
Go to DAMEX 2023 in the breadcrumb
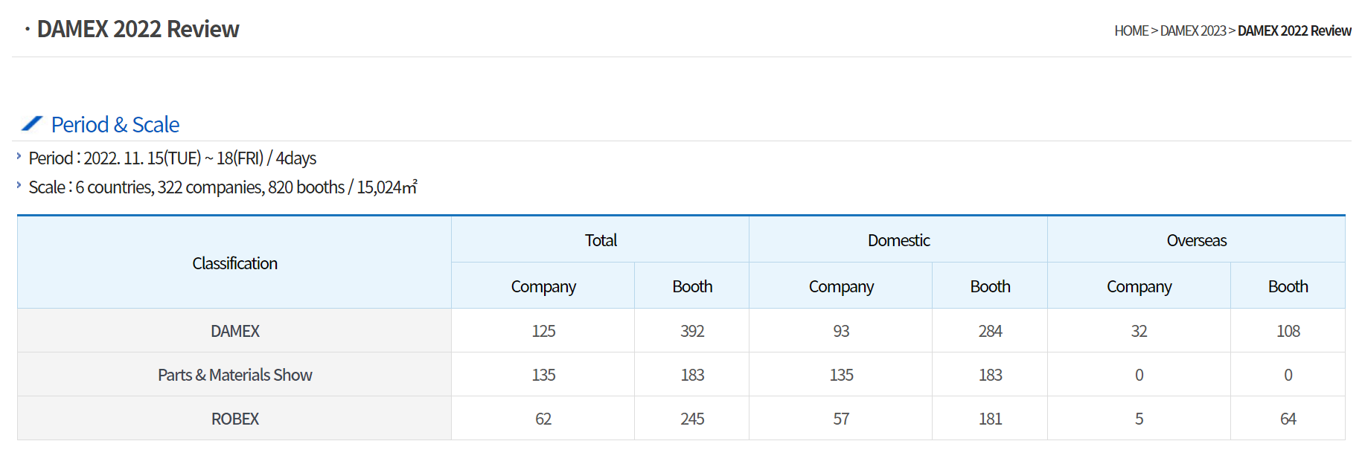click(x=1192, y=30)
